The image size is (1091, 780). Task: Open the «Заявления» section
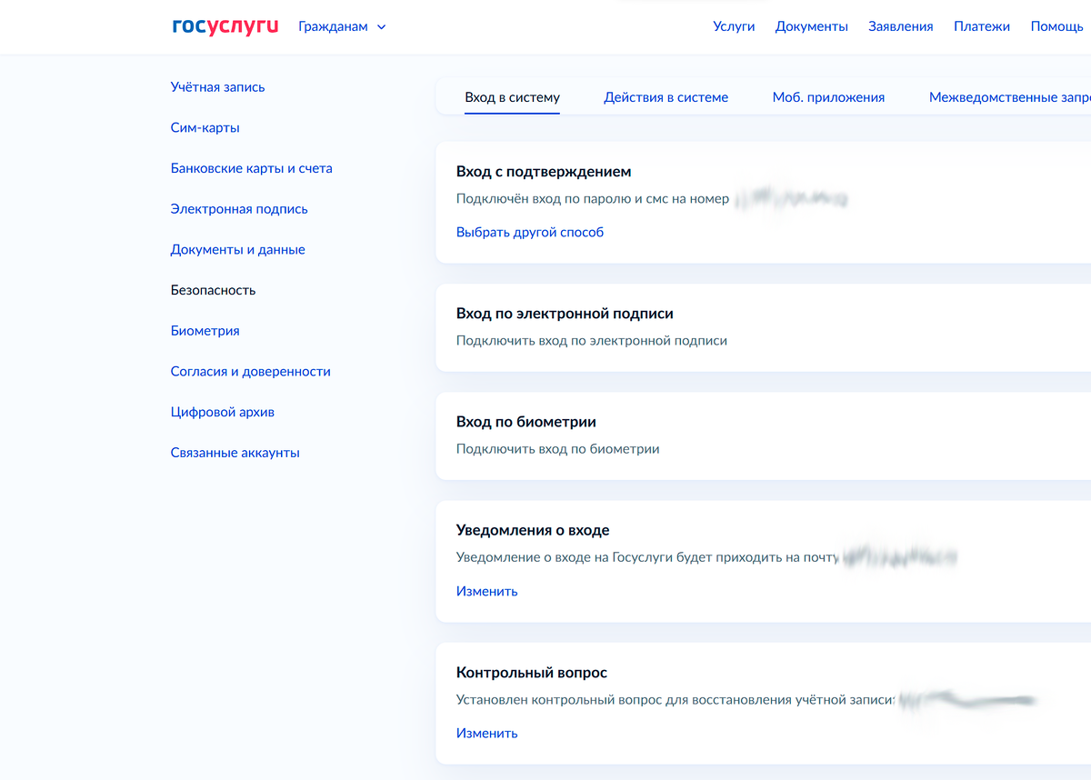coord(900,26)
